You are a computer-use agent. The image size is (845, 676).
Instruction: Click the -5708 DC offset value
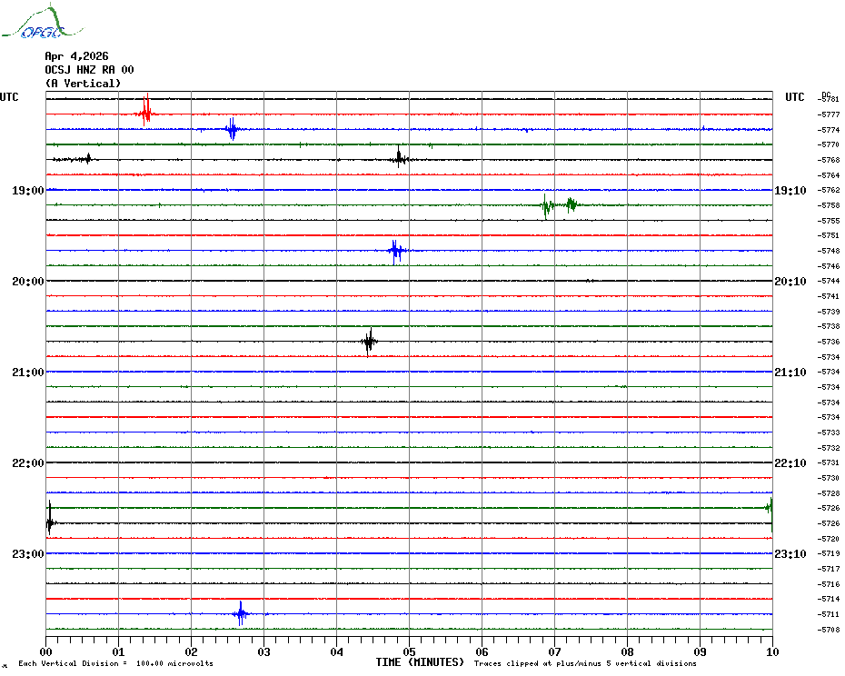(x=828, y=630)
